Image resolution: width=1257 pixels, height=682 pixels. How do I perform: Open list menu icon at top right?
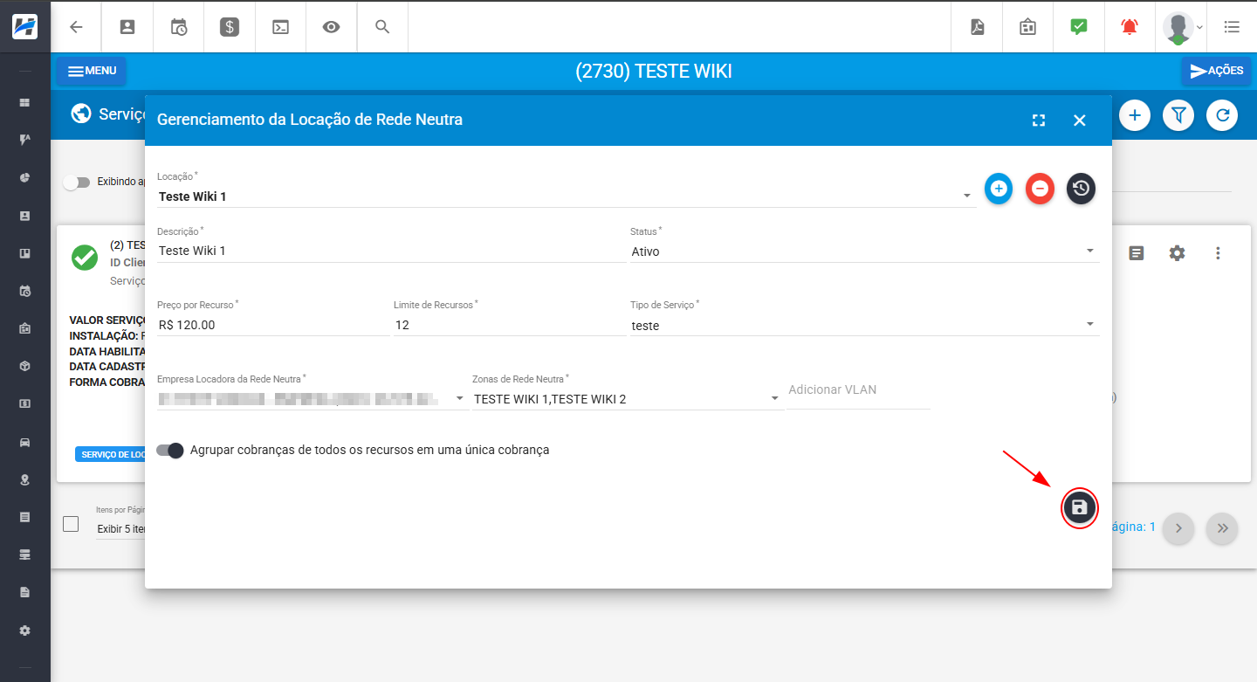(x=1232, y=27)
